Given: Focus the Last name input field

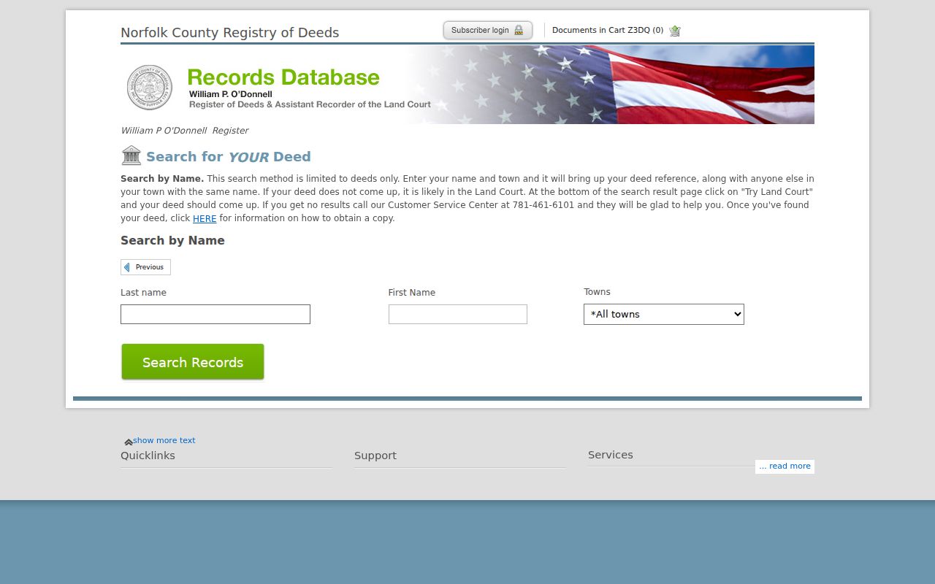Looking at the screenshot, I should tap(215, 315).
